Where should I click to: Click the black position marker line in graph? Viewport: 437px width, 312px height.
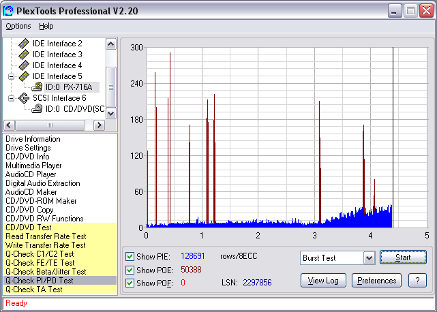[393, 138]
